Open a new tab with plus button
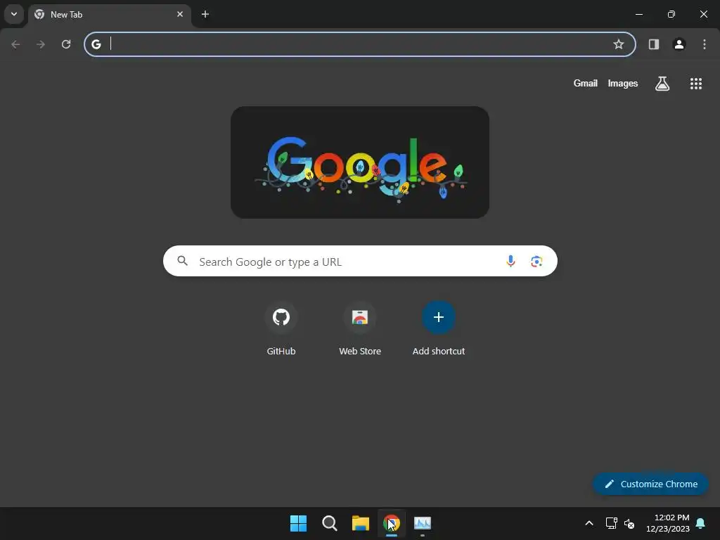The width and height of the screenshot is (720, 540). 205,14
